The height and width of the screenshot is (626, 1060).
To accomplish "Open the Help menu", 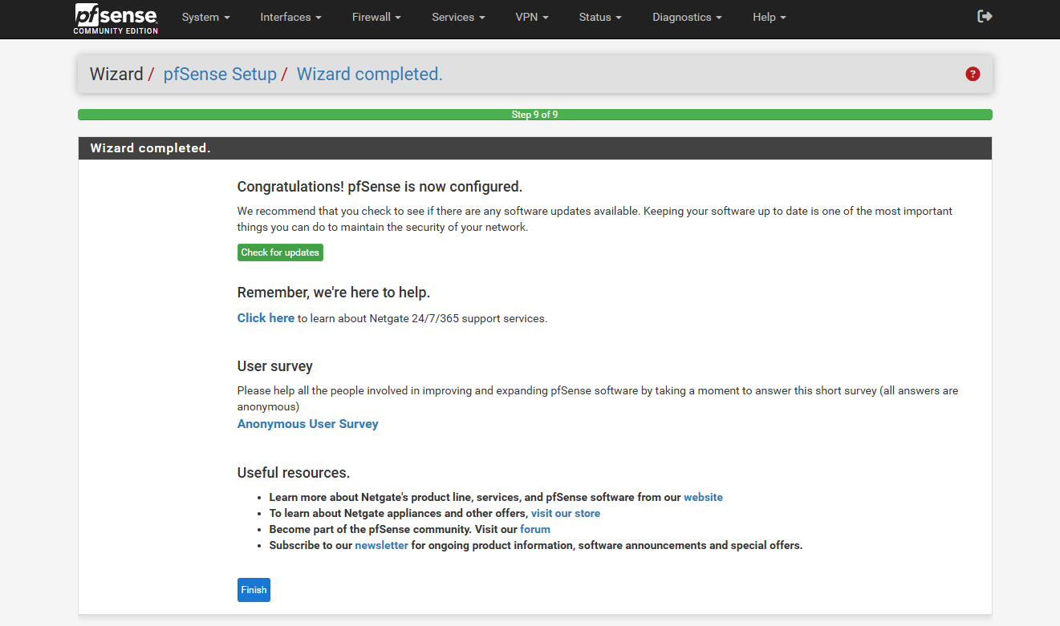I will click(x=770, y=17).
